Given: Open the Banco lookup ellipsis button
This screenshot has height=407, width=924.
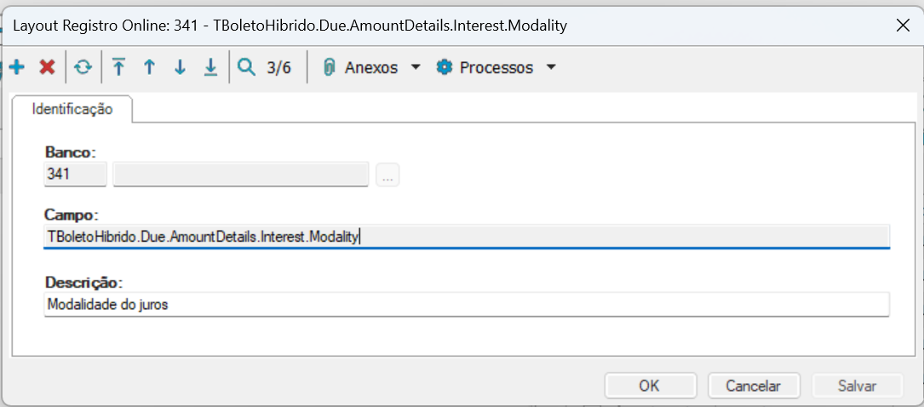Looking at the screenshot, I should coord(387,175).
